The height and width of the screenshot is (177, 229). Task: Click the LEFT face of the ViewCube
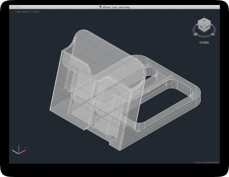tap(201, 26)
